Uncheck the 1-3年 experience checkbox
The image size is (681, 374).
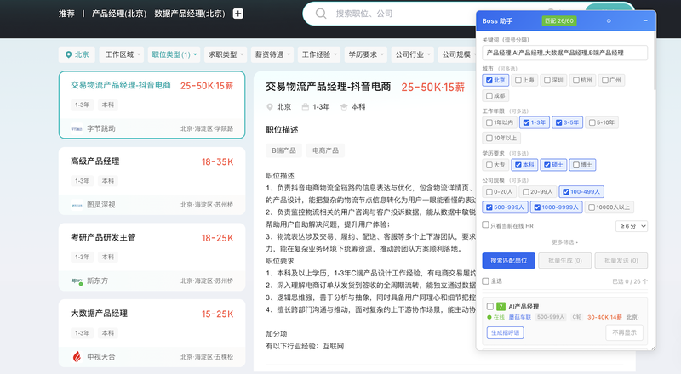pyautogui.click(x=526, y=122)
